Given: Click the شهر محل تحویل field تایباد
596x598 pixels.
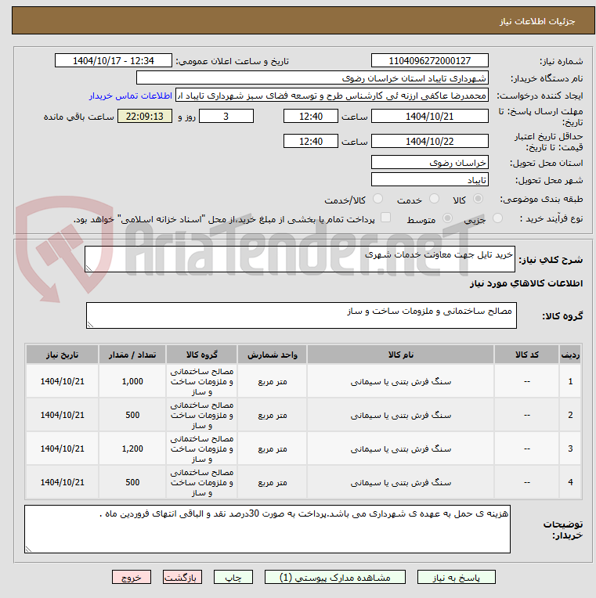Looking at the screenshot, I should [x=430, y=179].
